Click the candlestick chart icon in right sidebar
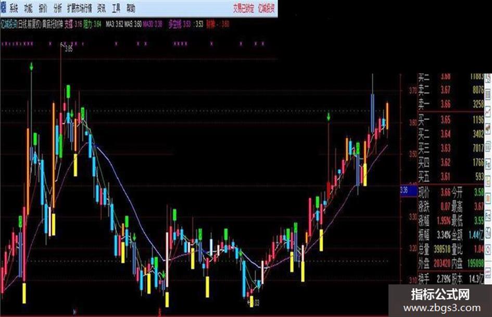This screenshot has height=317, width=492. [x=488, y=129]
